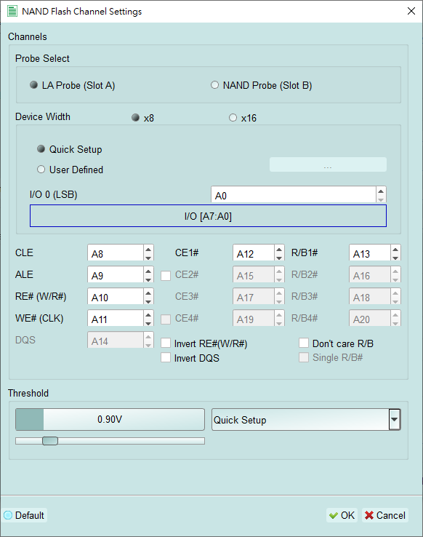This screenshot has width=423, height=537.
Task: Click the CE1# A12 input field
Action: (x=254, y=253)
